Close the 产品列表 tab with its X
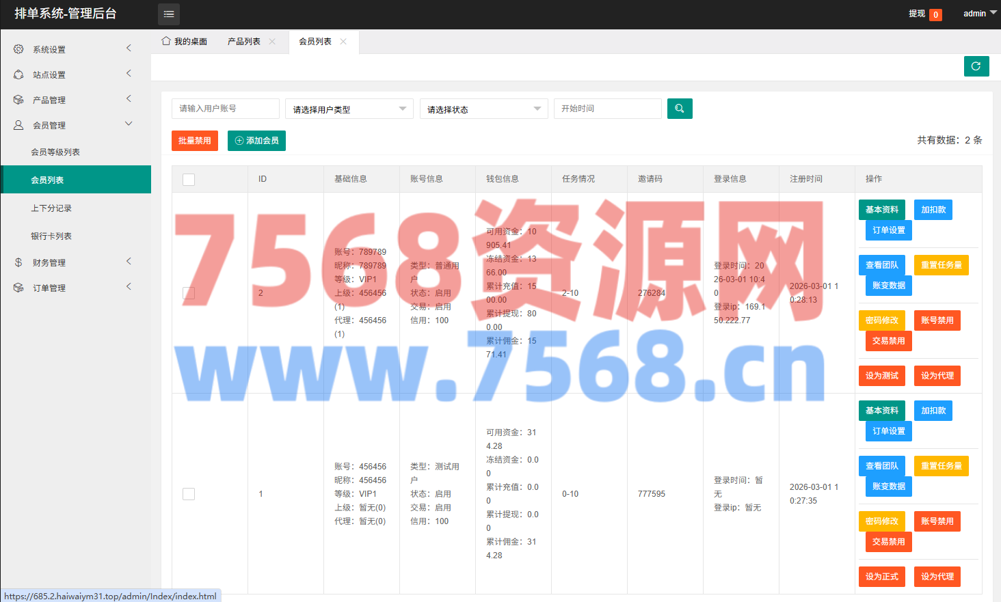Image resolution: width=1001 pixels, height=602 pixels. (272, 42)
